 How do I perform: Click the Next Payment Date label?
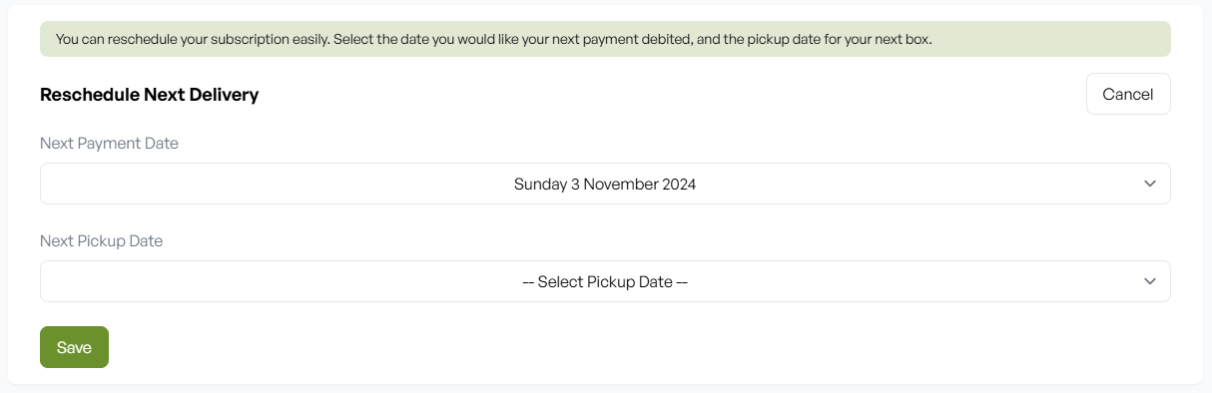(x=109, y=143)
